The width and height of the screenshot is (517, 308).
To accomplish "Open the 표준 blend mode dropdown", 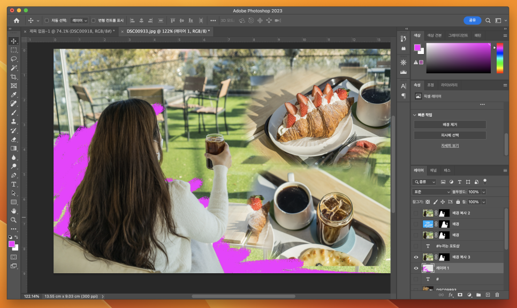I will pyautogui.click(x=431, y=192).
